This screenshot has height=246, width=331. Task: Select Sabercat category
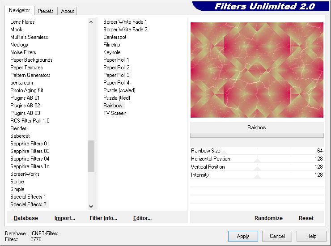coord(20,136)
